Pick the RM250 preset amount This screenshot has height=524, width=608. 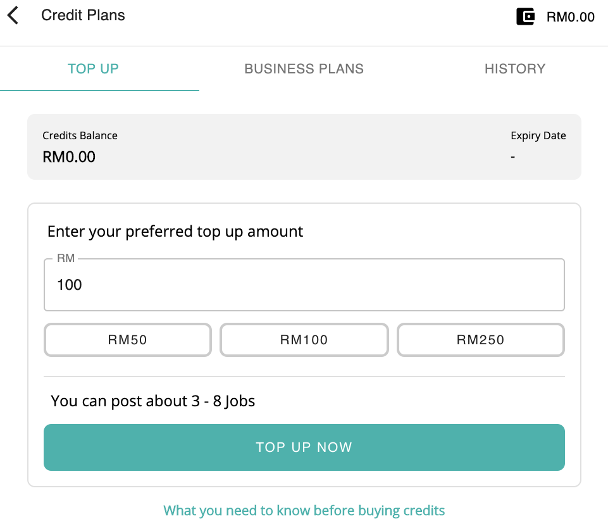click(480, 340)
